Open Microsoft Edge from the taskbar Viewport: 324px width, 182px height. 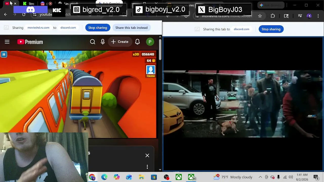[104, 177]
